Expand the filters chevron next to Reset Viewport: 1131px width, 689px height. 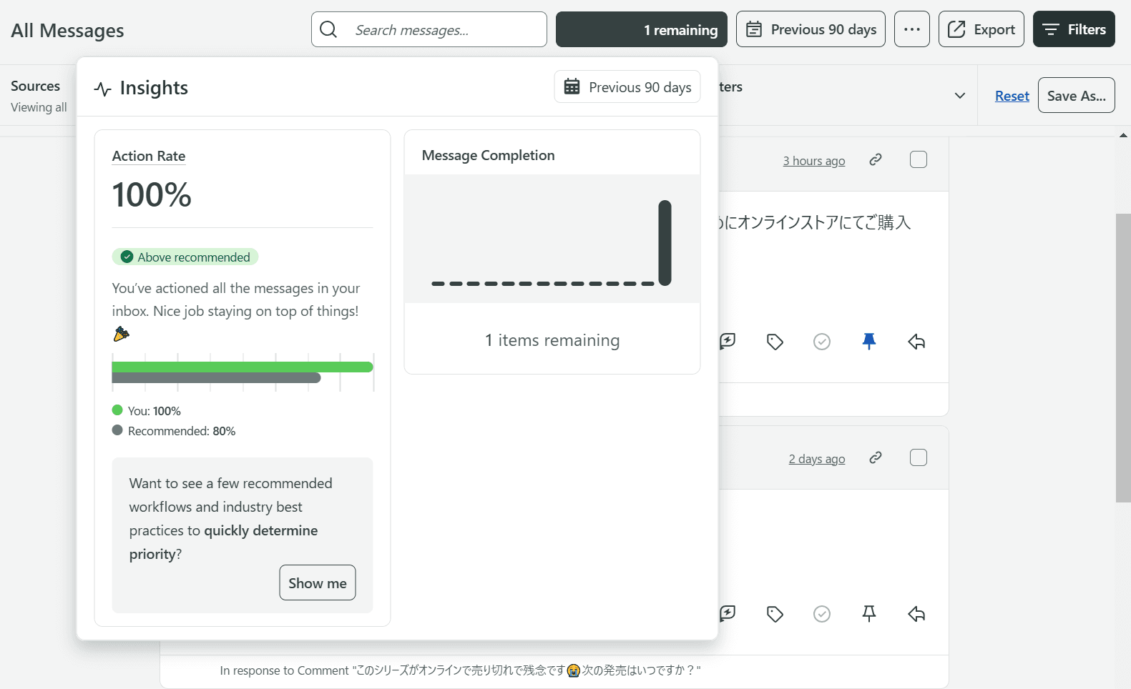coord(959,96)
